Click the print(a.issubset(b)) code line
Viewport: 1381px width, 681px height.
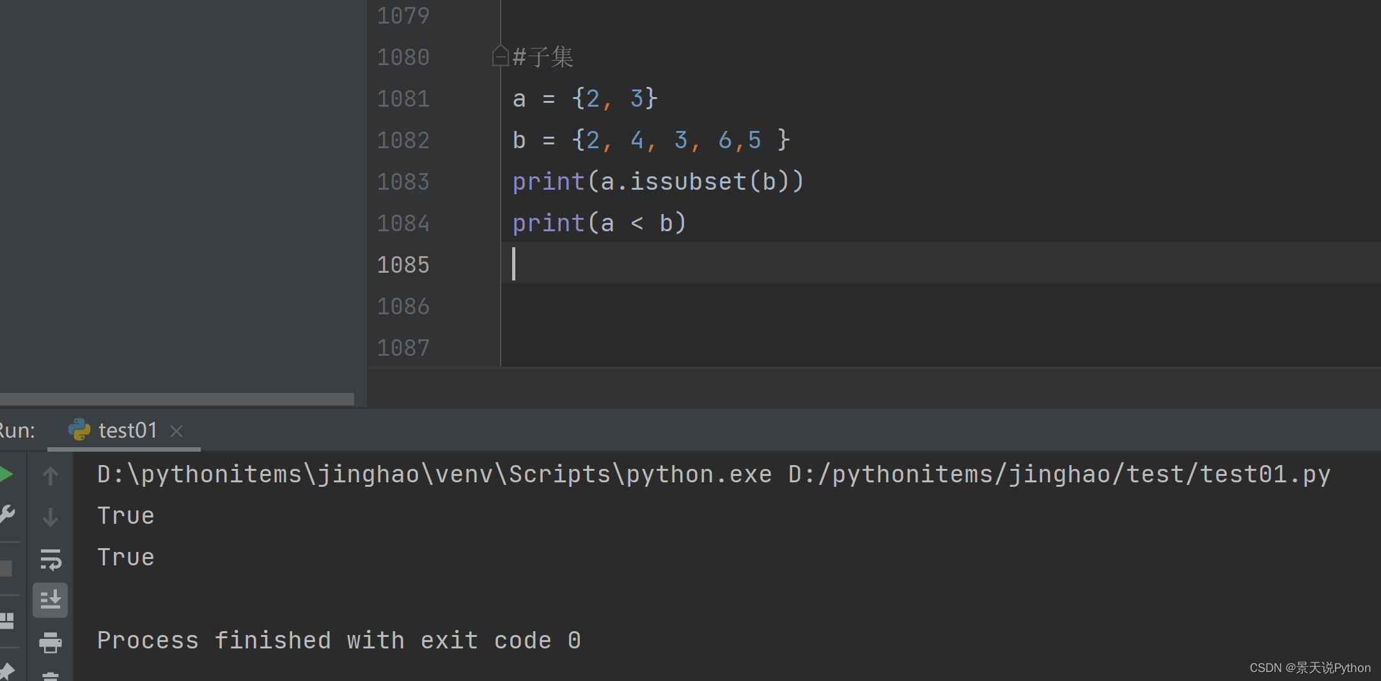point(658,182)
